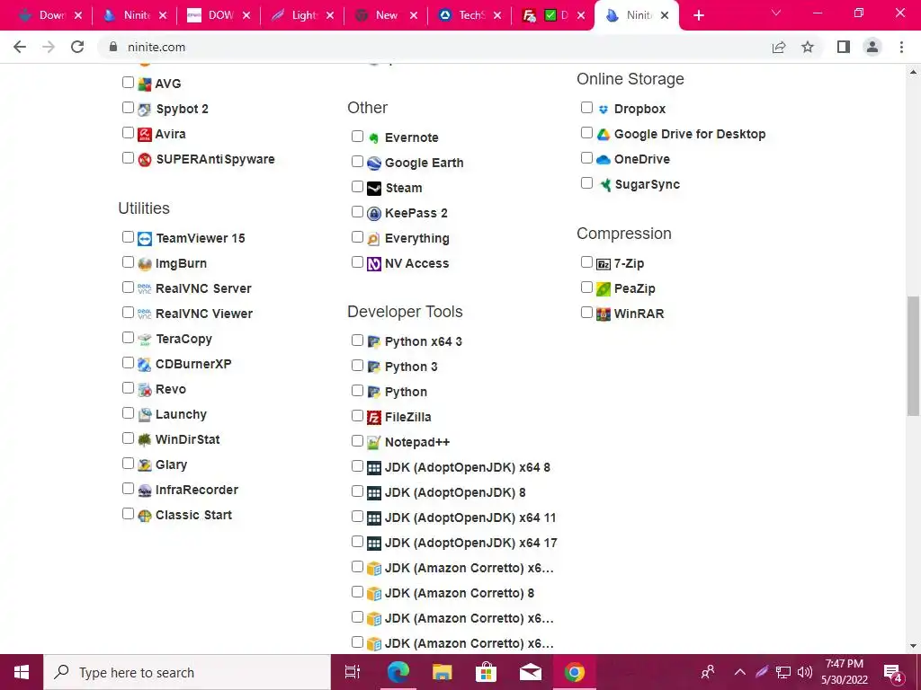Bookmark this page with the star icon
921x690 pixels.
[x=808, y=47]
